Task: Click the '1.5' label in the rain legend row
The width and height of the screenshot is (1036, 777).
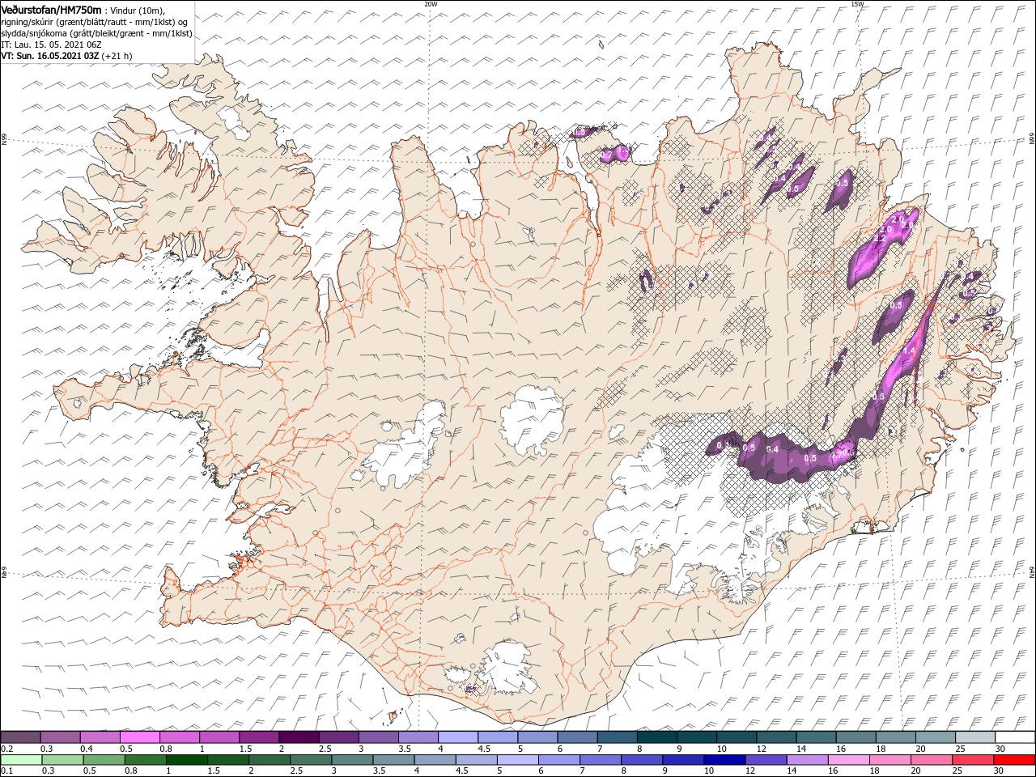Action: coord(214,770)
